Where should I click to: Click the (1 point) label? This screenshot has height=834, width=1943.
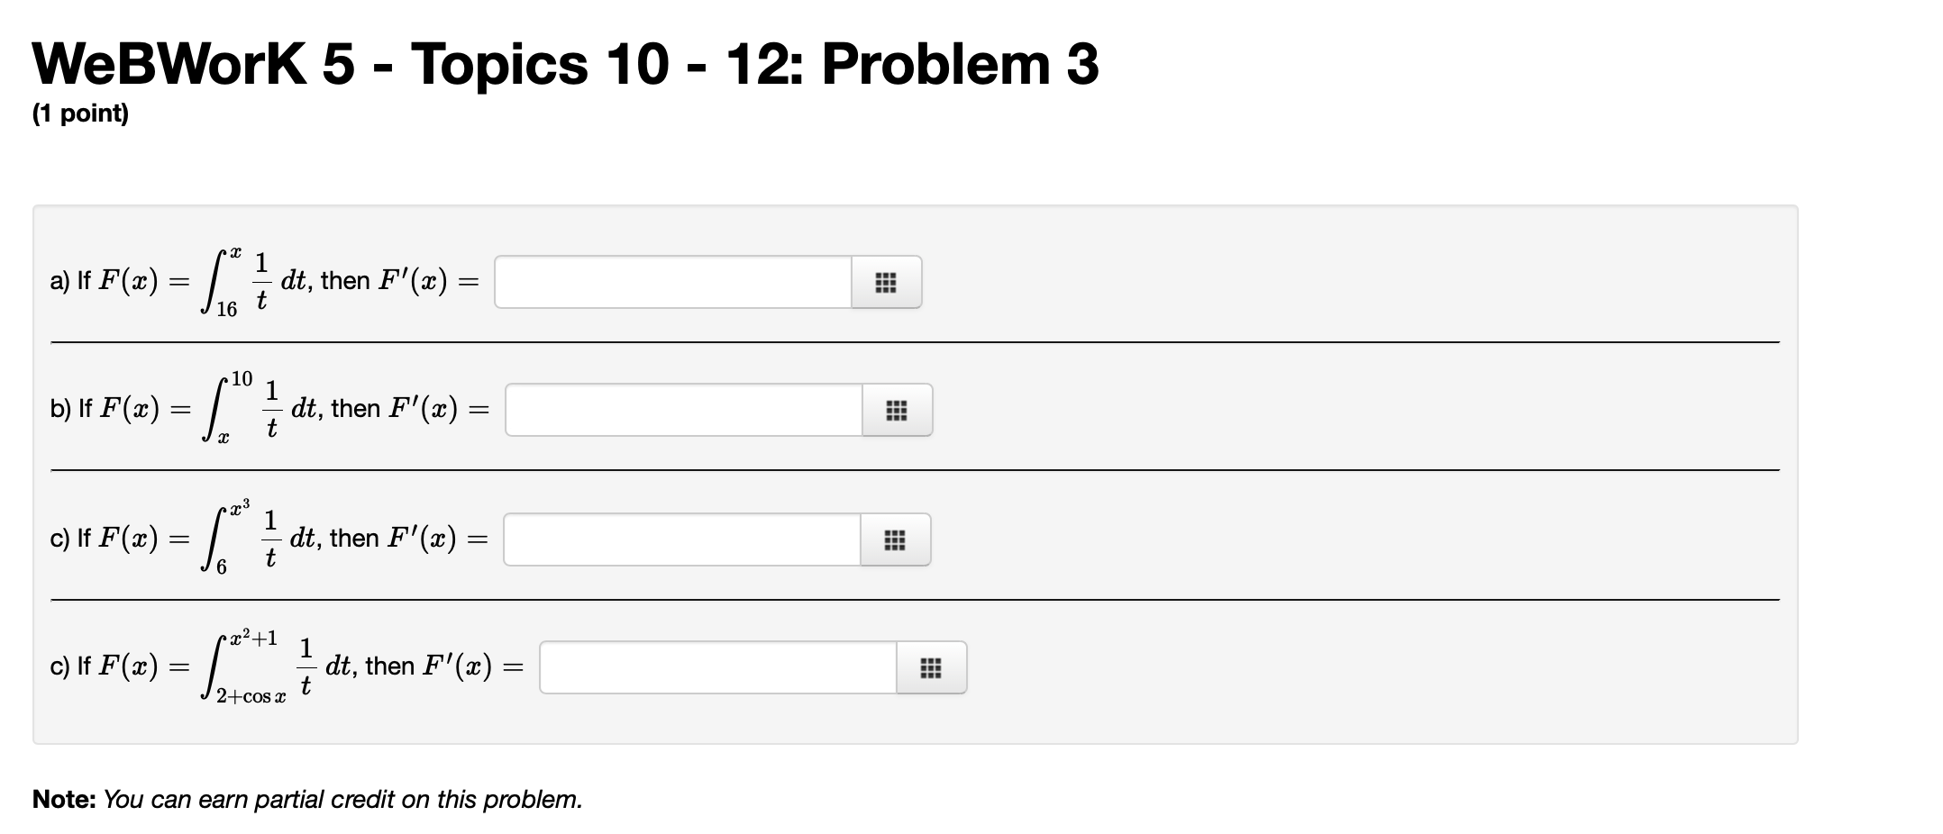80,113
